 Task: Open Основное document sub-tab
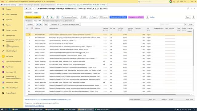[29, 21]
